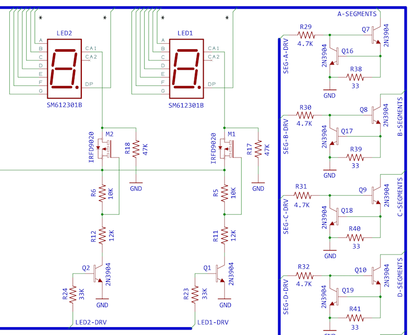Image resolution: width=415 pixels, height=335 pixels.
Task: Select the R39 resistor symbol
Action: point(355,158)
